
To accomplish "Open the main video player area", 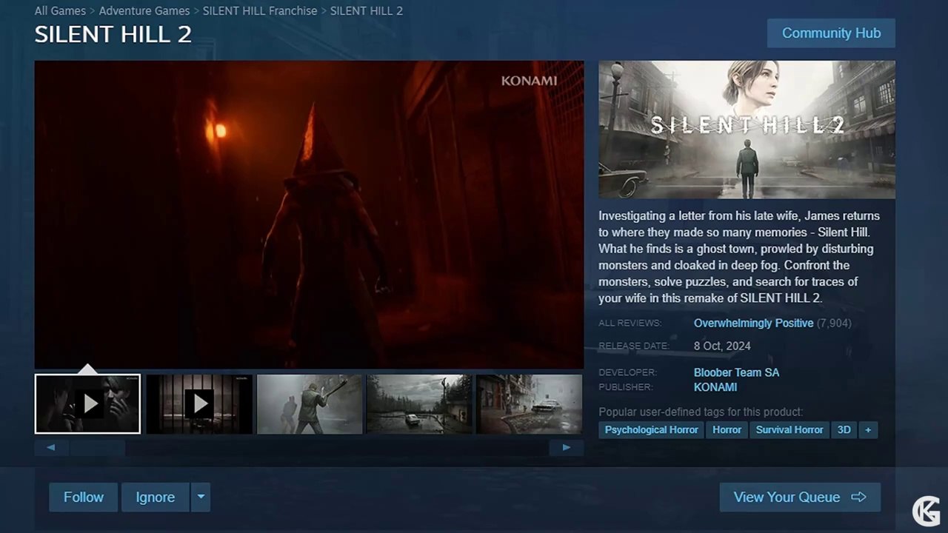I will (309, 215).
